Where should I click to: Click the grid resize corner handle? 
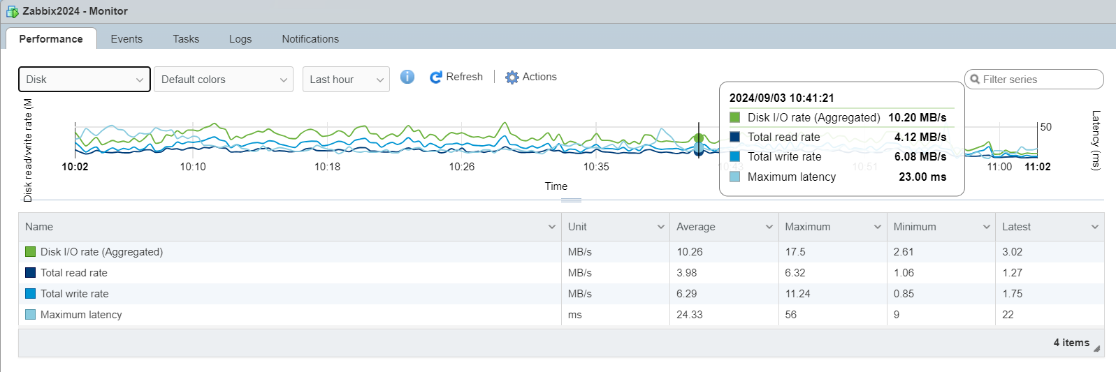[x=1096, y=348]
